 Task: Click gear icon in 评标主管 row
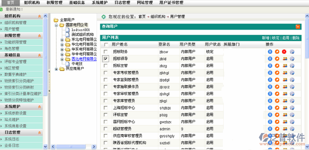[292, 115]
